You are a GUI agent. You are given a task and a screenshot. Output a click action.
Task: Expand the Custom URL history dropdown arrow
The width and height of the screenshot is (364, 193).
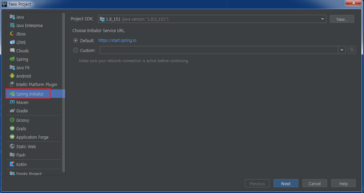(342, 50)
